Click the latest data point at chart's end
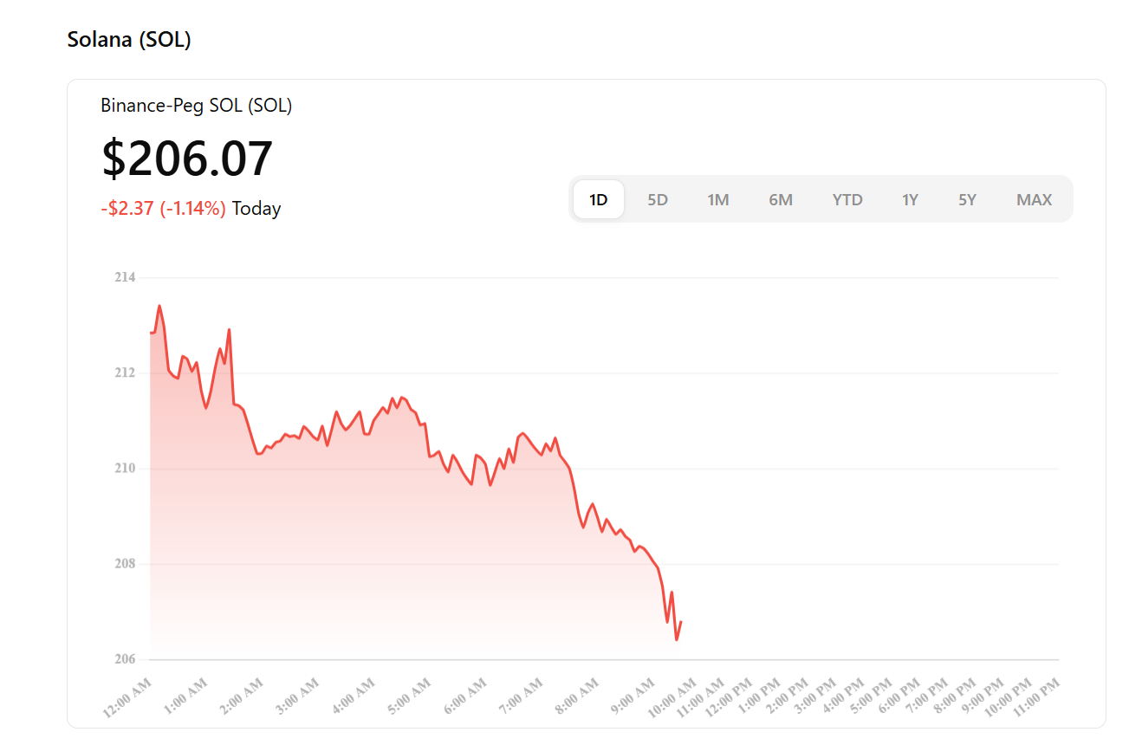Screen dimensions: 1142x745 click(x=681, y=621)
